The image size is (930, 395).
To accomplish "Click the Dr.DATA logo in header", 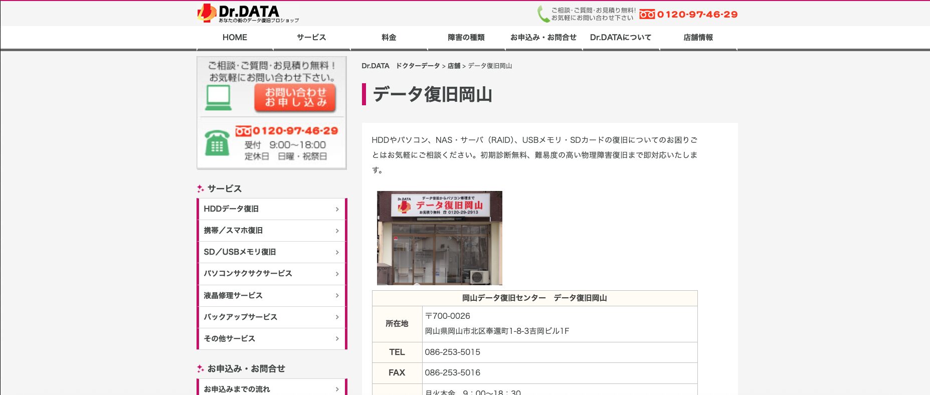I will coord(248,14).
